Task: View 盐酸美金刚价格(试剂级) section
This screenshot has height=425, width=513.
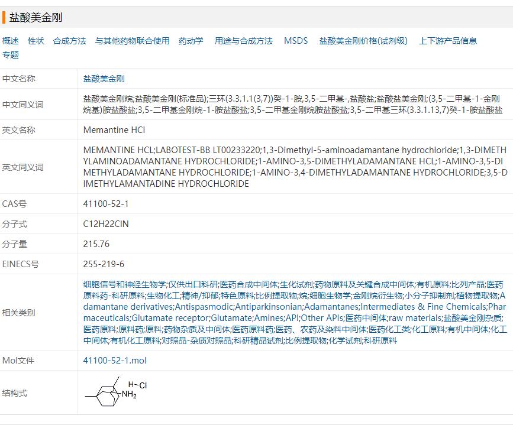Action: coord(364,41)
